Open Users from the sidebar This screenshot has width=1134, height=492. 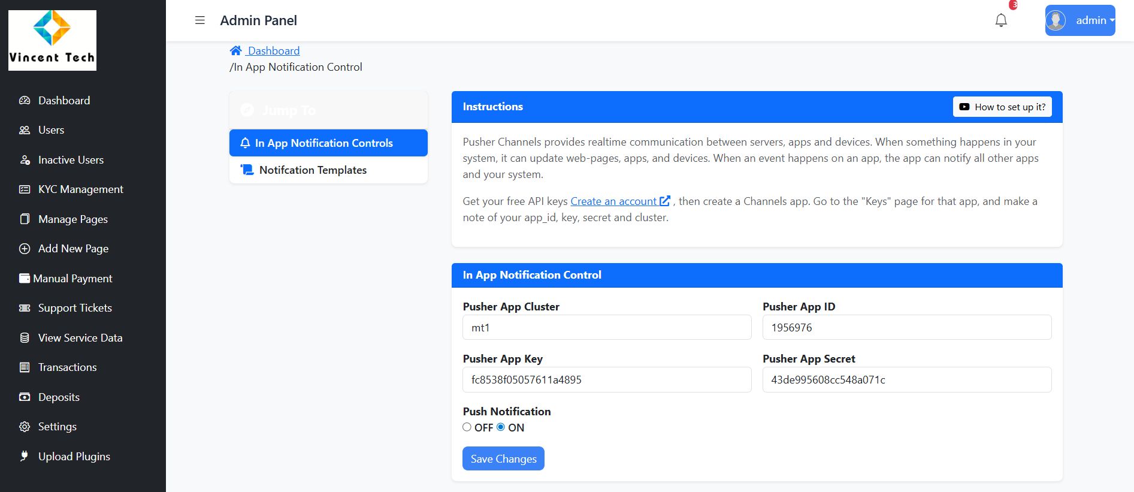[x=51, y=130]
